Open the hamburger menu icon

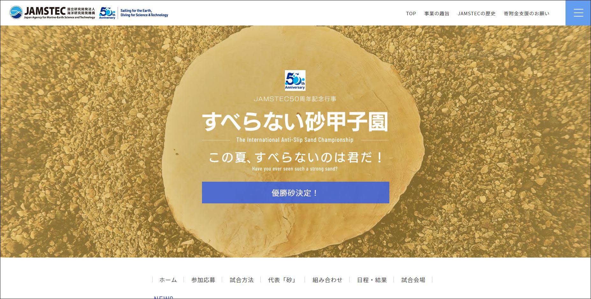click(578, 13)
